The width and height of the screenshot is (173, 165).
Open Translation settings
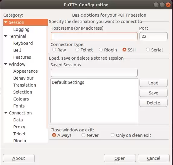pos(24,85)
